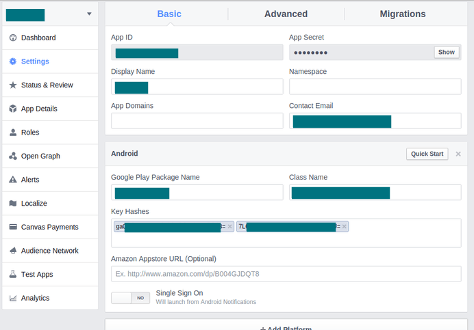This screenshot has width=474, height=330.
Task: Remove the Android platform with X
Action: (x=458, y=154)
